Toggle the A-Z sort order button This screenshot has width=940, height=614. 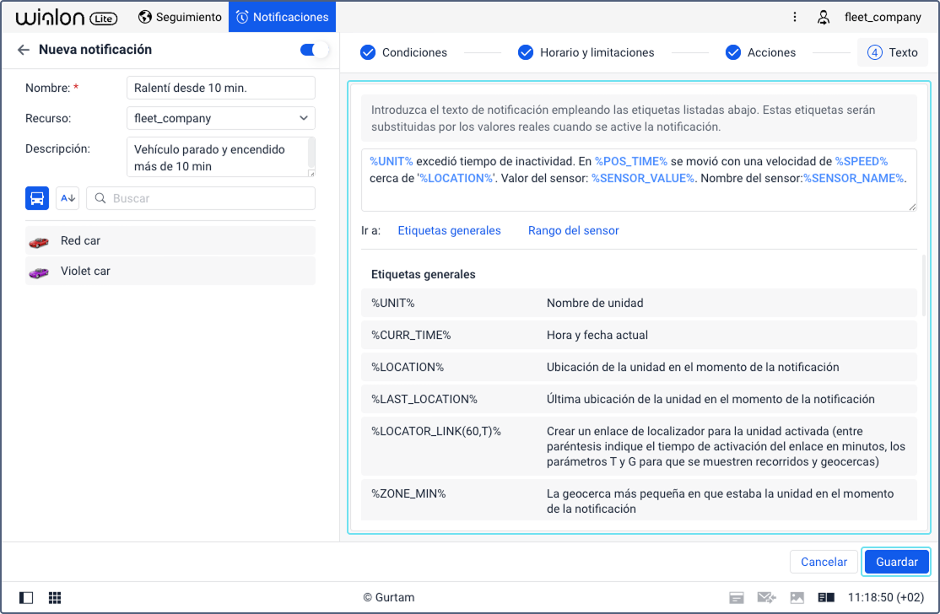click(68, 198)
